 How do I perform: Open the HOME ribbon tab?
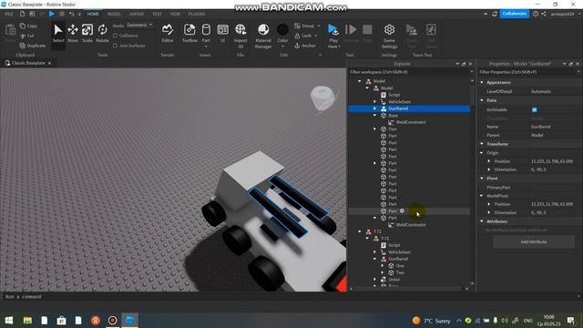(x=93, y=14)
